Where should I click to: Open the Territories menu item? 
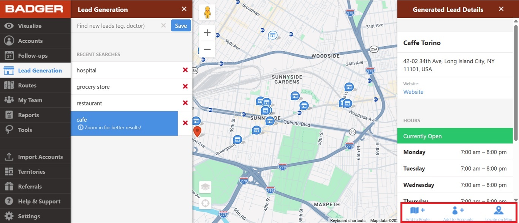click(x=32, y=172)
